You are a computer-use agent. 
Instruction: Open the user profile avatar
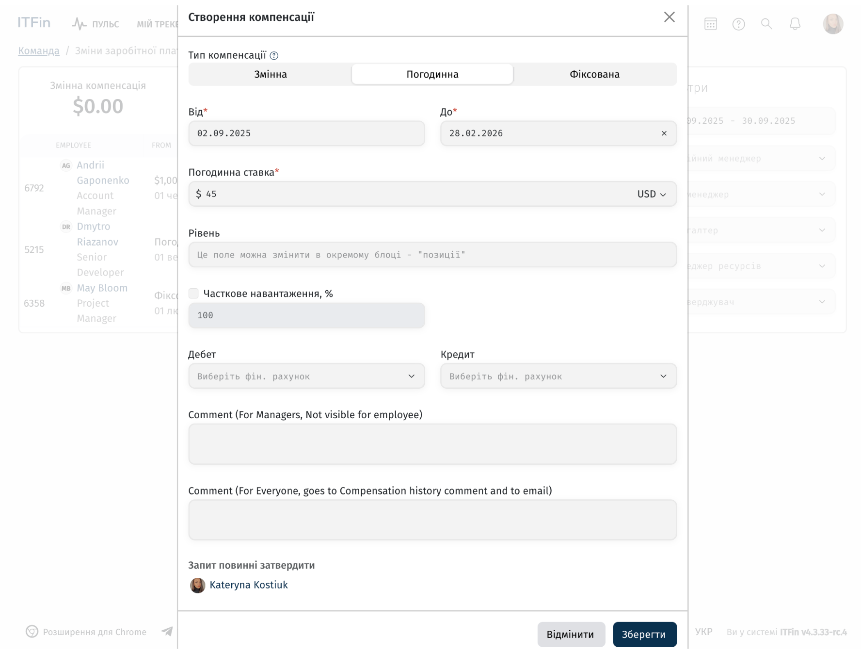(x=833, y=24)
